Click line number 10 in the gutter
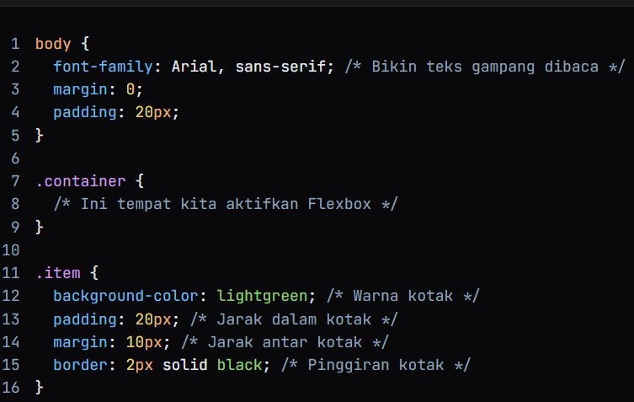 coord(11,249)
